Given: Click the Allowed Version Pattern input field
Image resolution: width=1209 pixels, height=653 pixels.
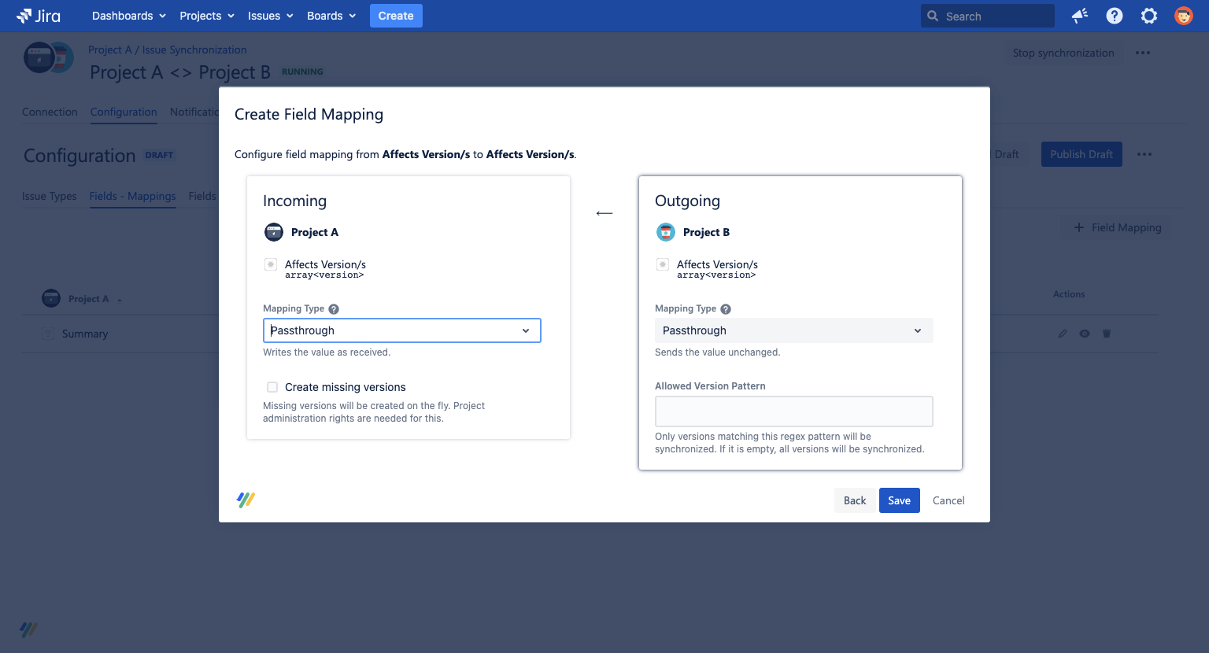Looking at the screenshot, I should pyautogui.click(x=793, y=411).
